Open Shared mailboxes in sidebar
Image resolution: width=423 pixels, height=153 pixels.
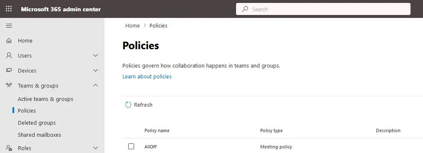coord(40,135)
